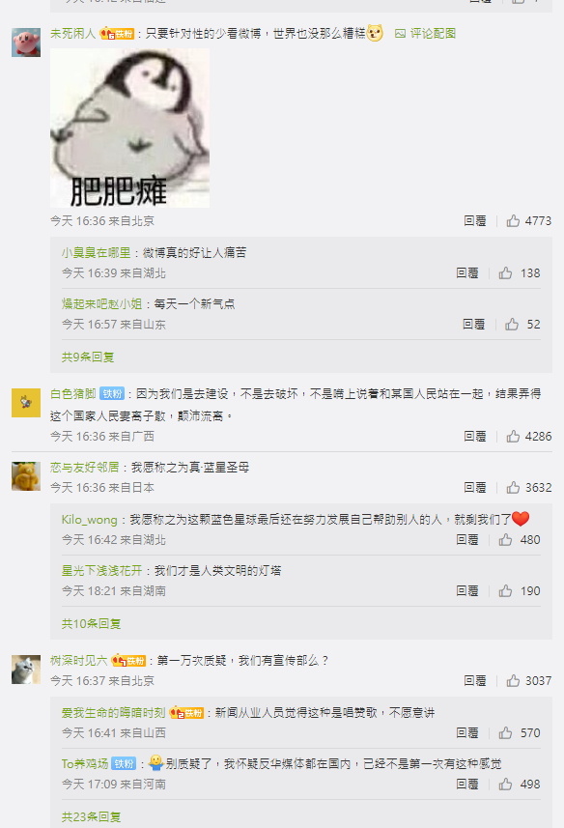The height and width of the screenshot is (828, 564).
Task: Expand all 9 replies (共9条回复)
Action: click(88, 357)
